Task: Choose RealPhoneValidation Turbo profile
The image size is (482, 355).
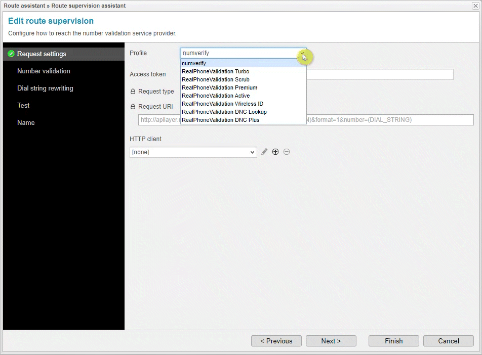Action: 243,71
